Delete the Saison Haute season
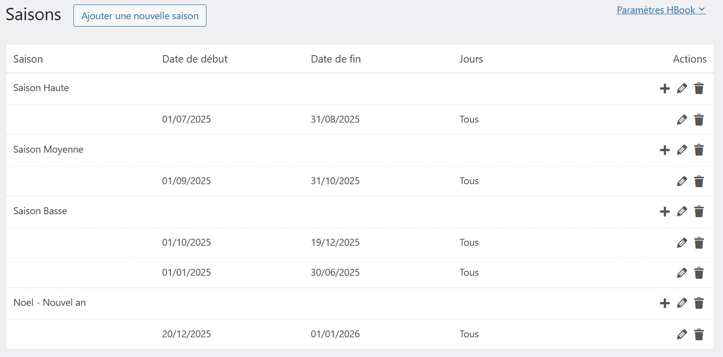This screenshot has width=723, height=357. coord(699,89)
